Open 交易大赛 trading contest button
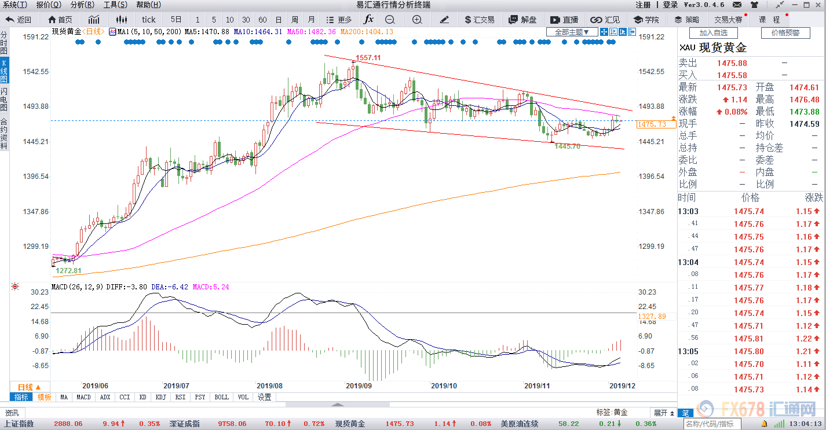The width and height of the screenshot is (826, 430). [728, 20]
